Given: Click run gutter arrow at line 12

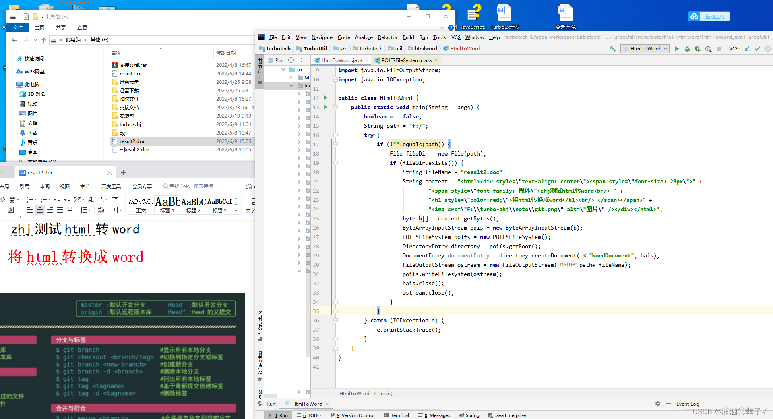Looking at the screenshot, I should coord(325,98).
